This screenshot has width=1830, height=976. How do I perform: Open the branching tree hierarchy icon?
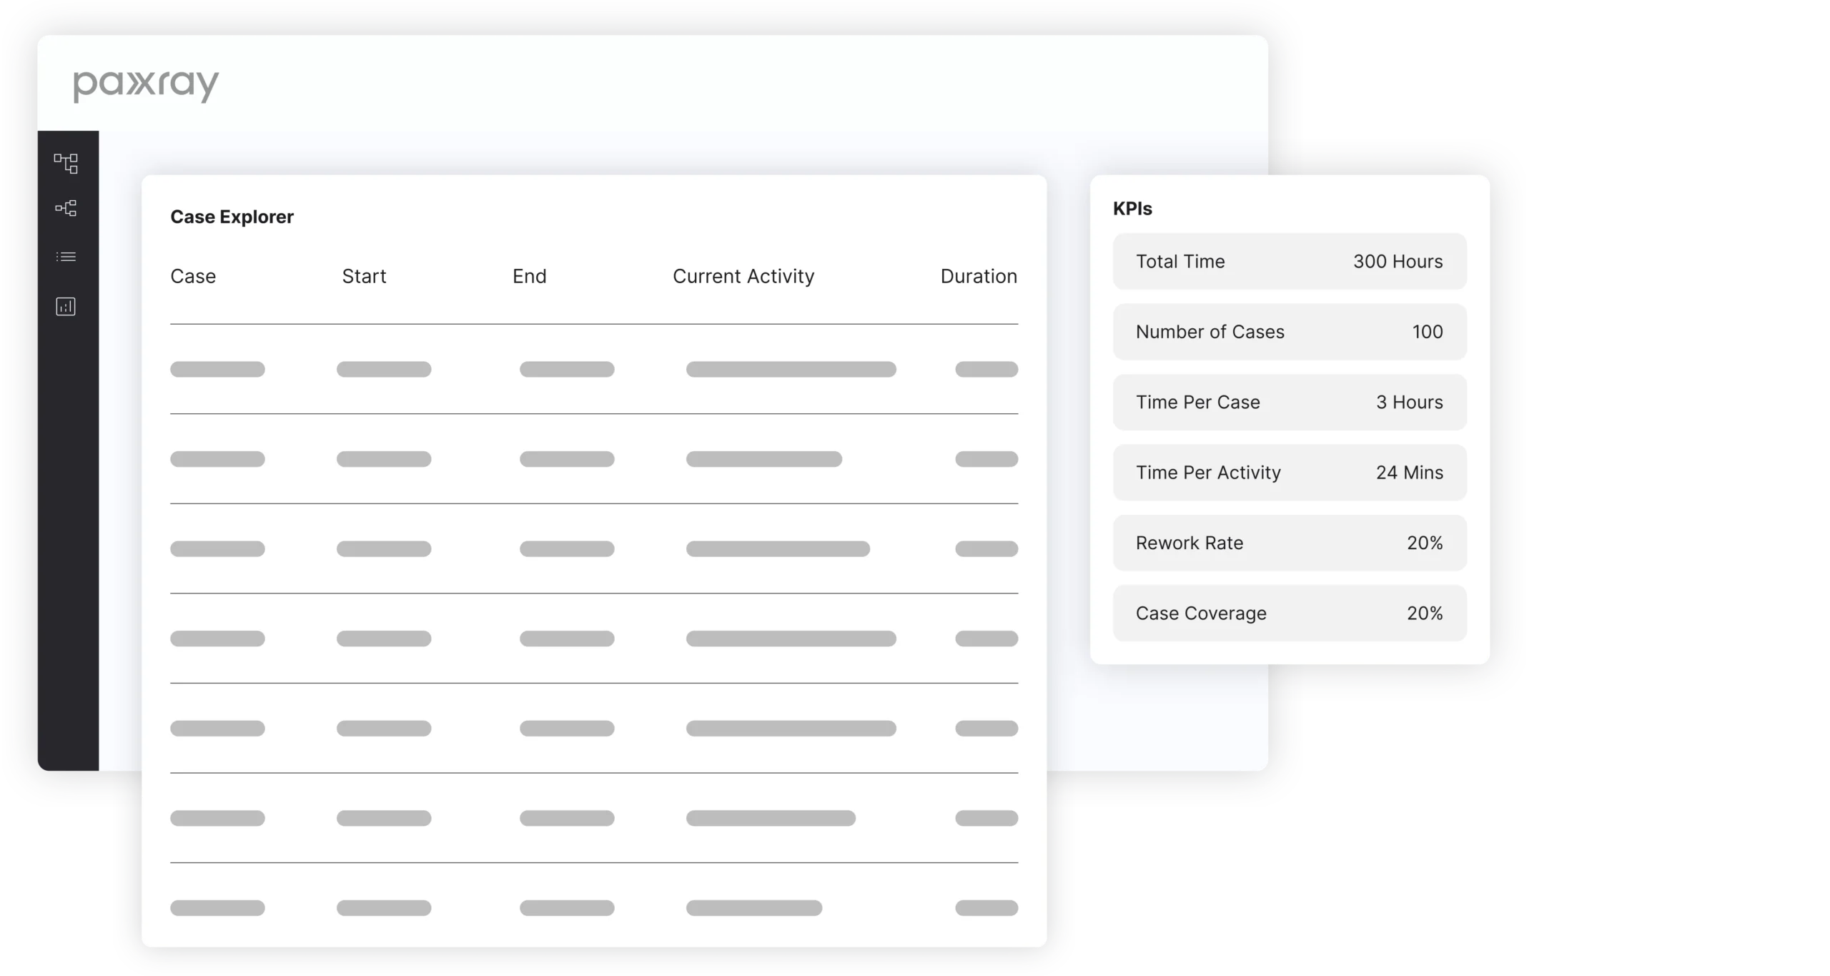(66, 208)
